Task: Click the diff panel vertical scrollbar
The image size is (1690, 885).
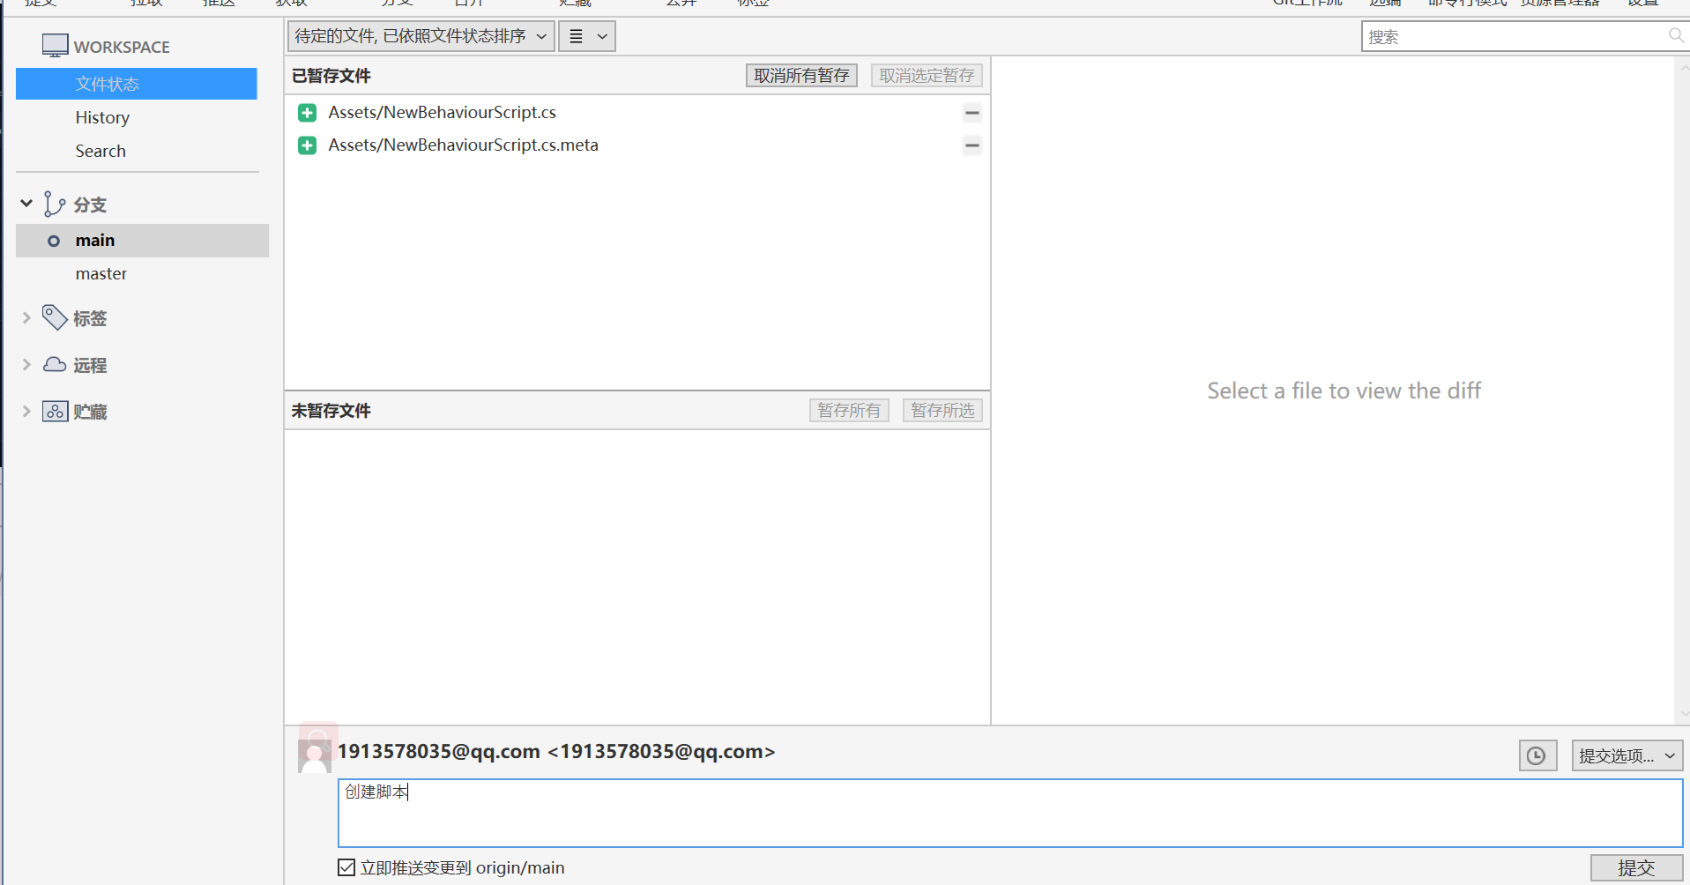Action: (1682, 390)
